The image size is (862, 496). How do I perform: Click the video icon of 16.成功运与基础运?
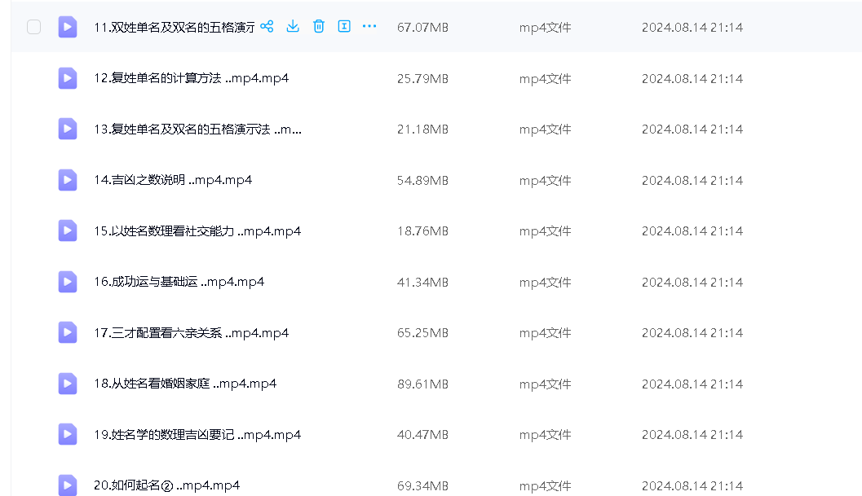pos(68,282)
